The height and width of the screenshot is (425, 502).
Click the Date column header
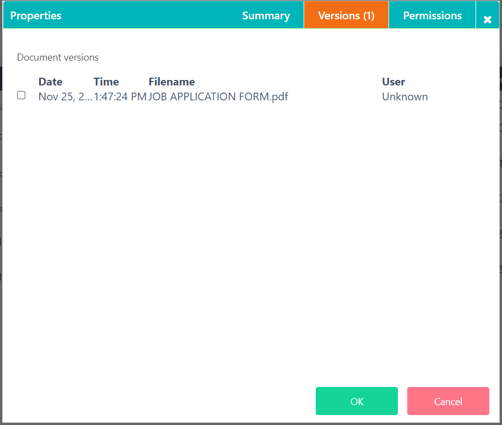pyautogui.click(x=50, y=82)
